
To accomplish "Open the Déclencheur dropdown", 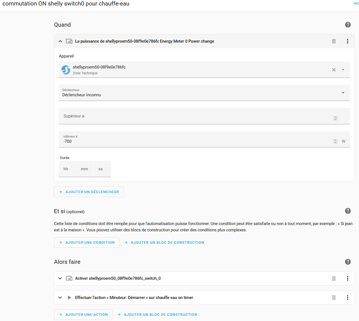I will tap(343, 93).
